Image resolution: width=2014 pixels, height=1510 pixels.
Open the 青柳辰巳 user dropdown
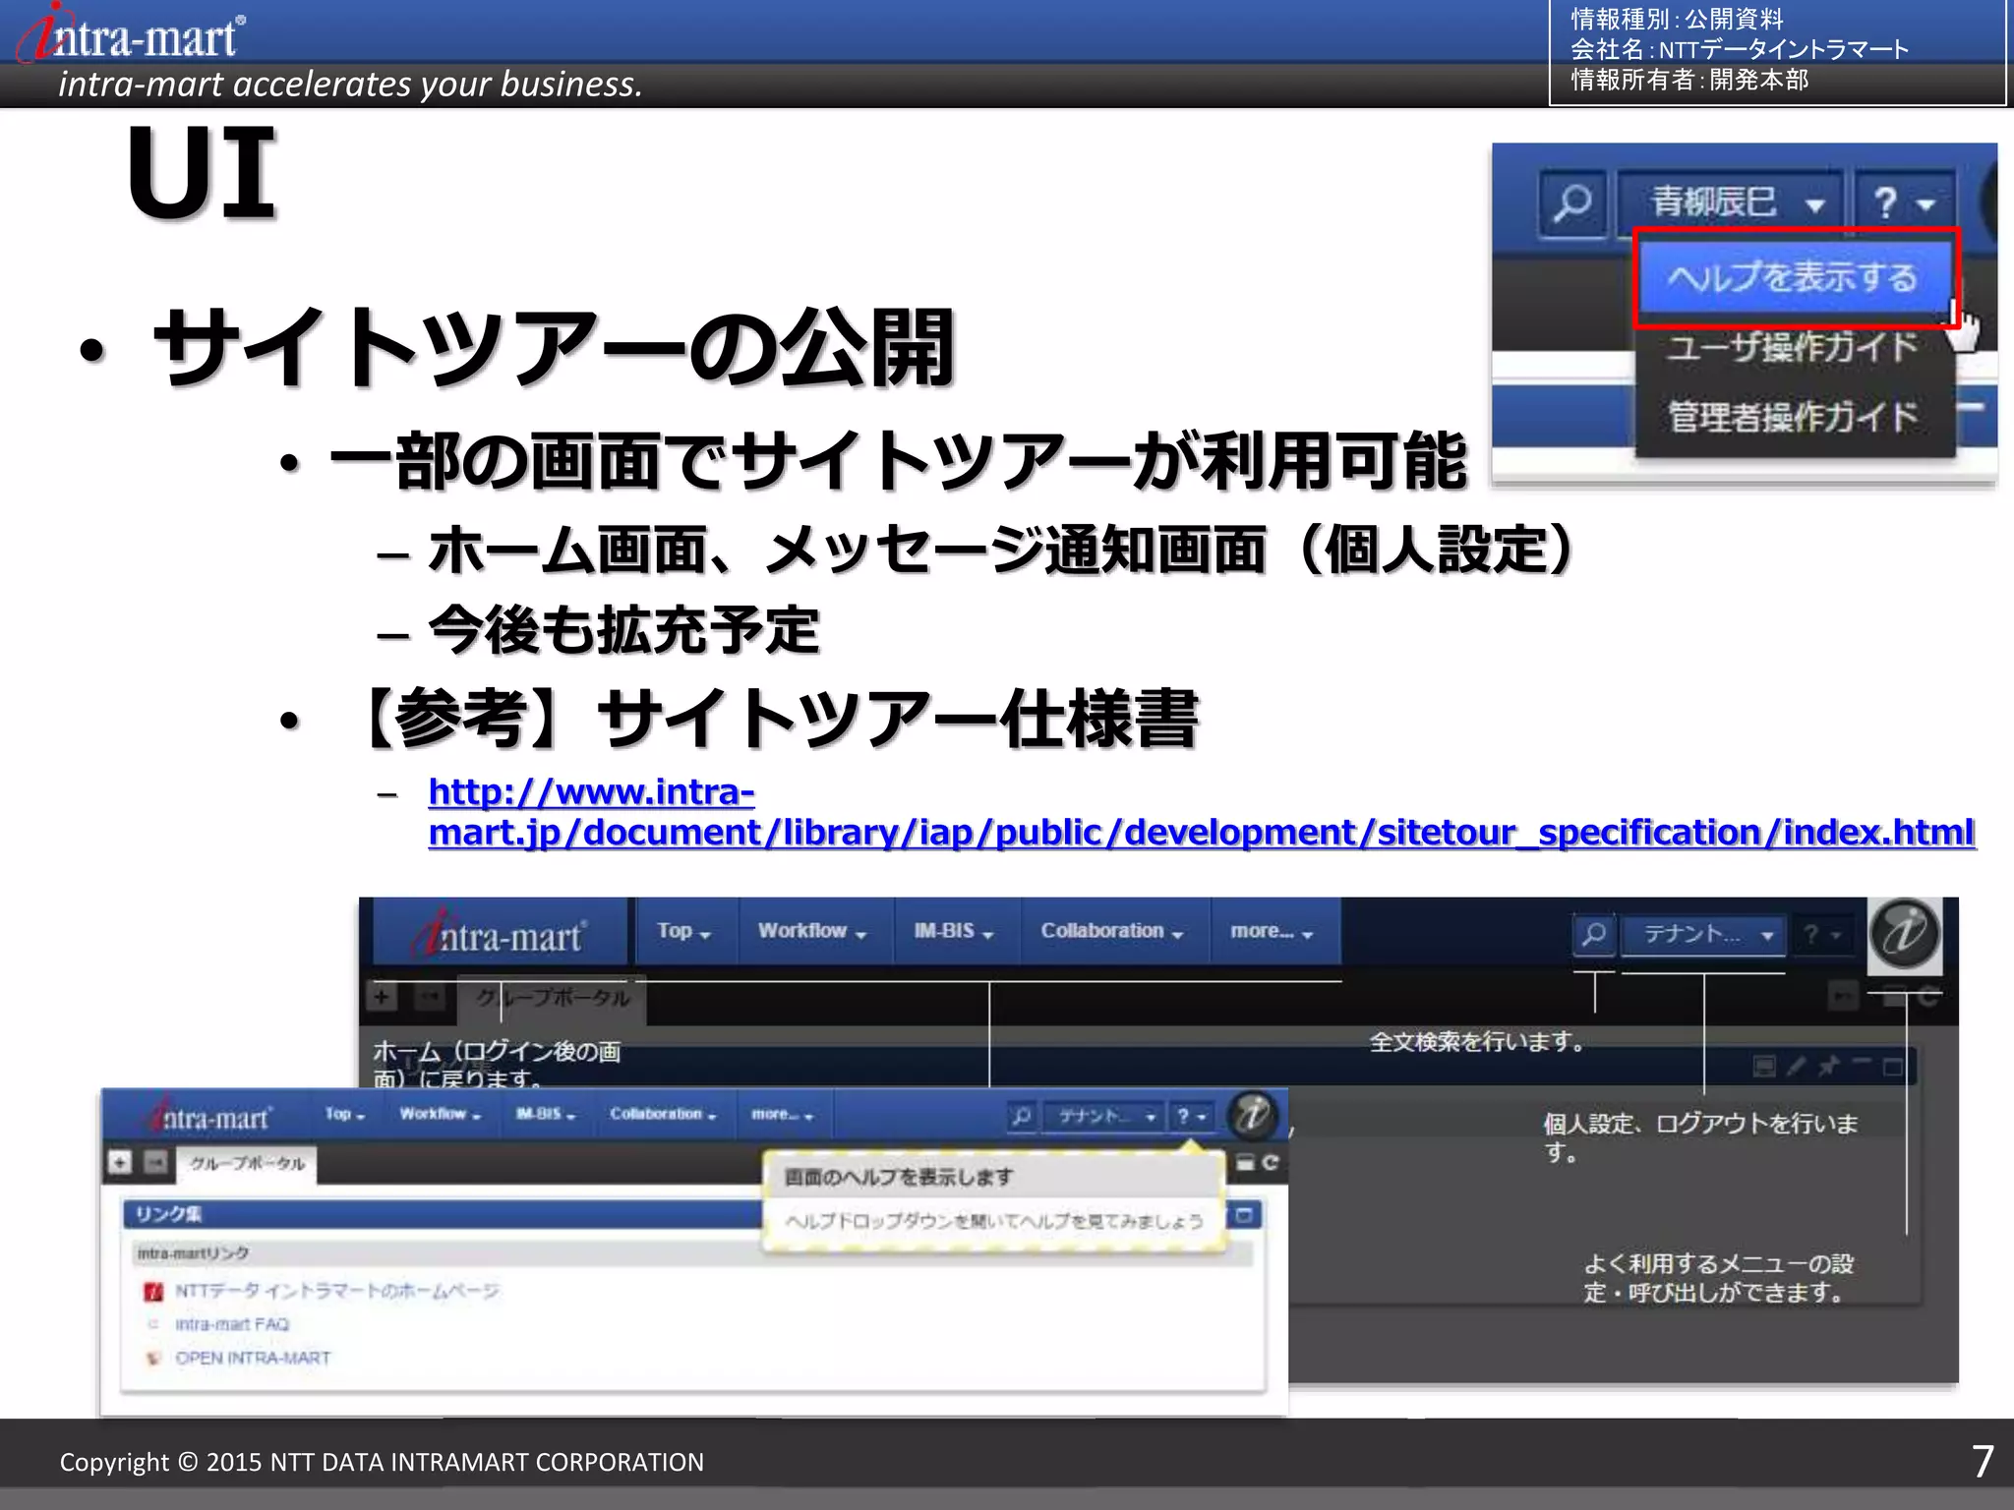click(x=1733, y=203)
